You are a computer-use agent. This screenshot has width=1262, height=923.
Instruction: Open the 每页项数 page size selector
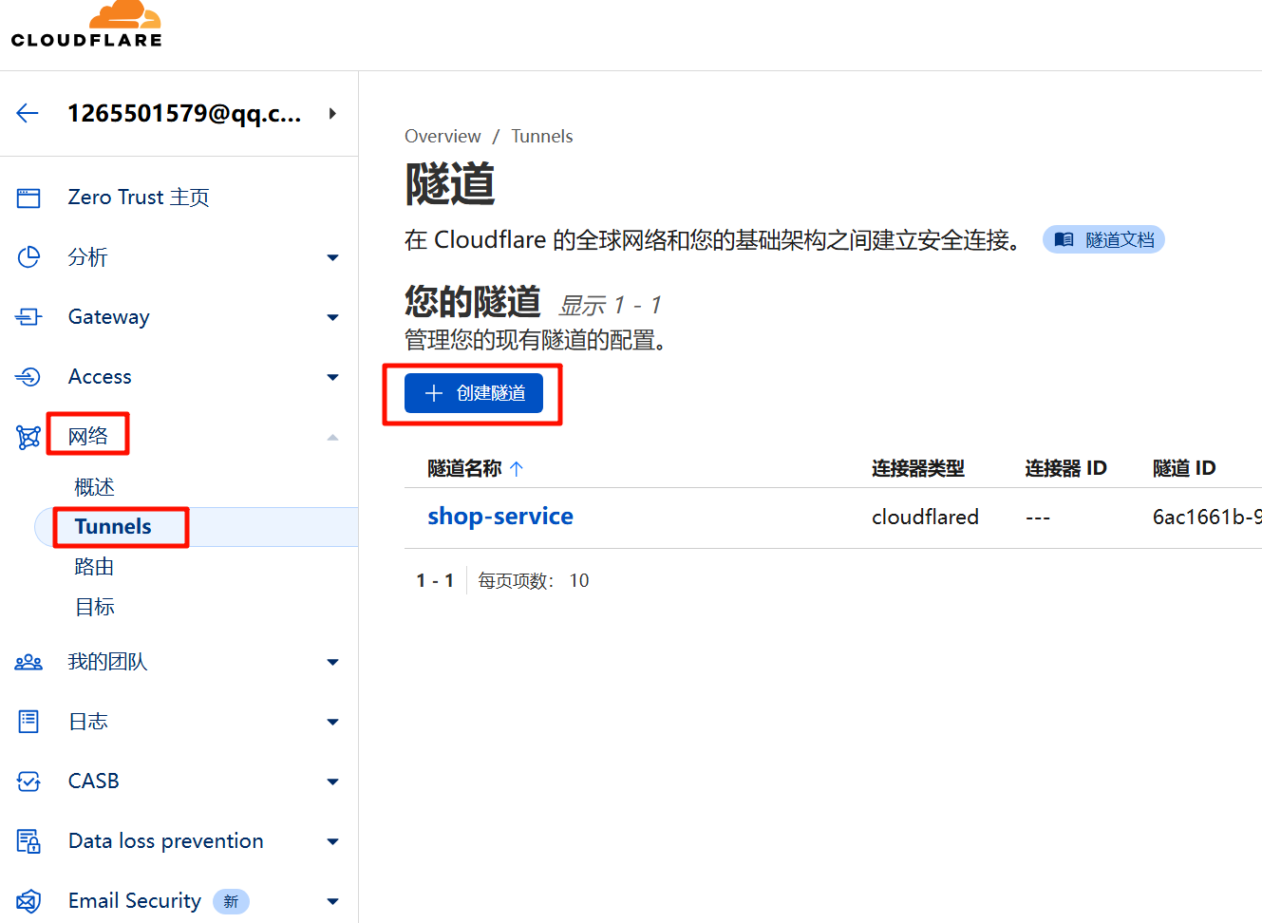[x=579, y=579]
